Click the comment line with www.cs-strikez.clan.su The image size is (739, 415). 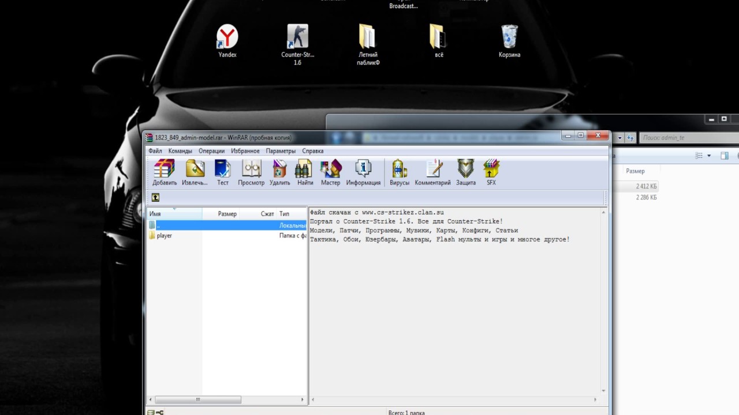[x=377, y=213]
